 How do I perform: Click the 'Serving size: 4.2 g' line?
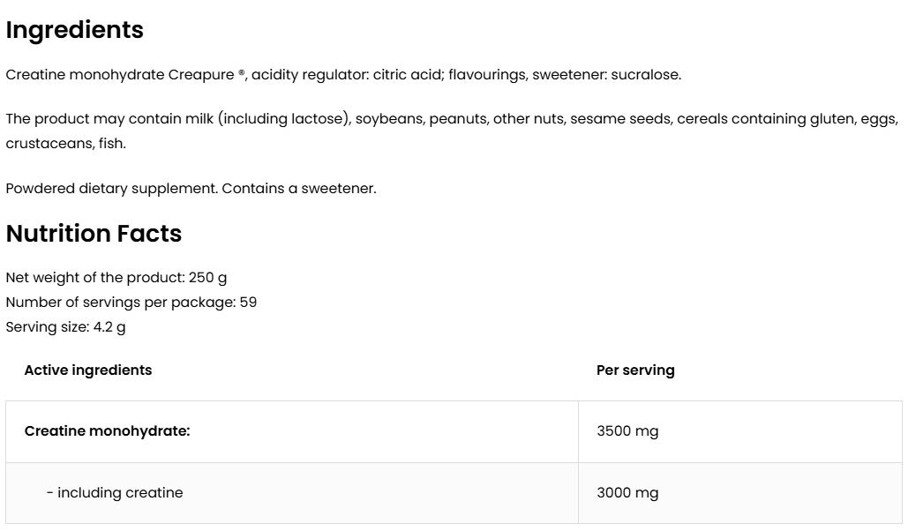(65, 327)
